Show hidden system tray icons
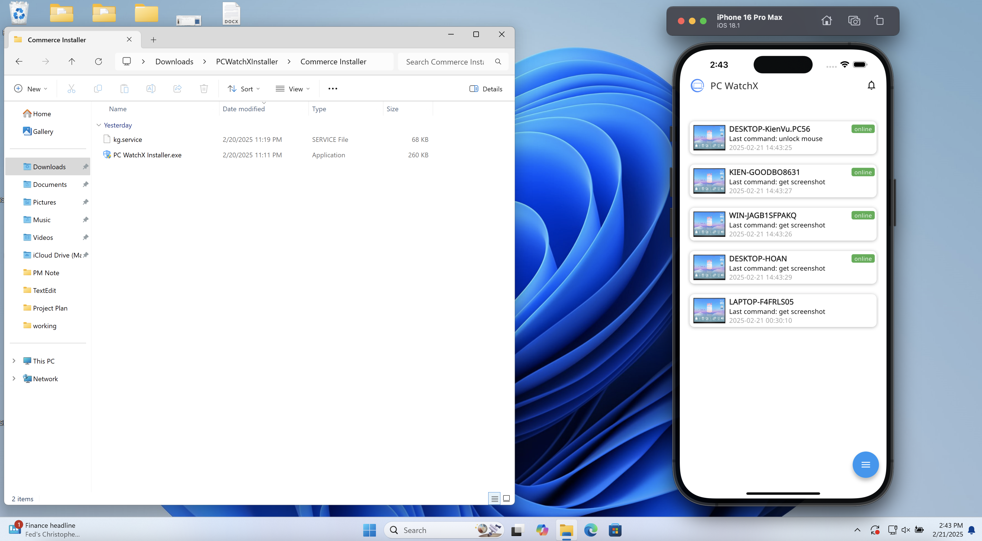Viewport: 982px width, 541px height. [x=857, y=530]
